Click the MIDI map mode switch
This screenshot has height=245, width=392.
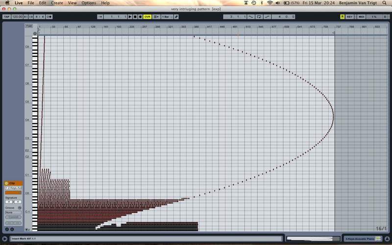[361, 17]
